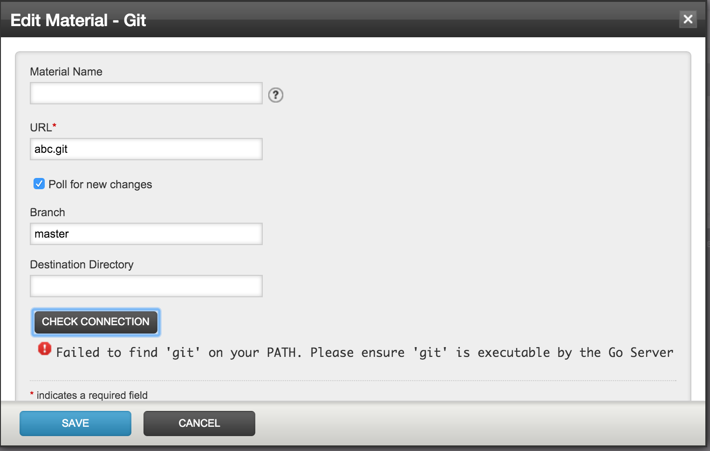This screenshot has height=451, width=710.
Task: Select the Branch field showing master
Action: (x=146, y=234)
